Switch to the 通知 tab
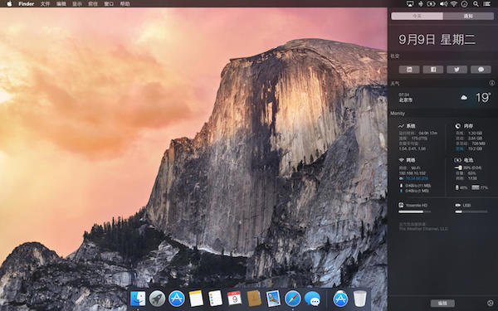 tap(468, 17)
